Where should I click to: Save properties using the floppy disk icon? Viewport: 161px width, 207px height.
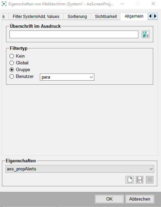140,180
